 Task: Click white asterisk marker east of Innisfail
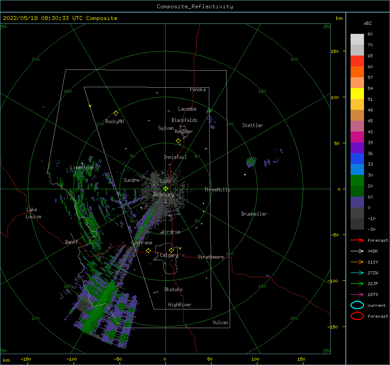[206, 149]
